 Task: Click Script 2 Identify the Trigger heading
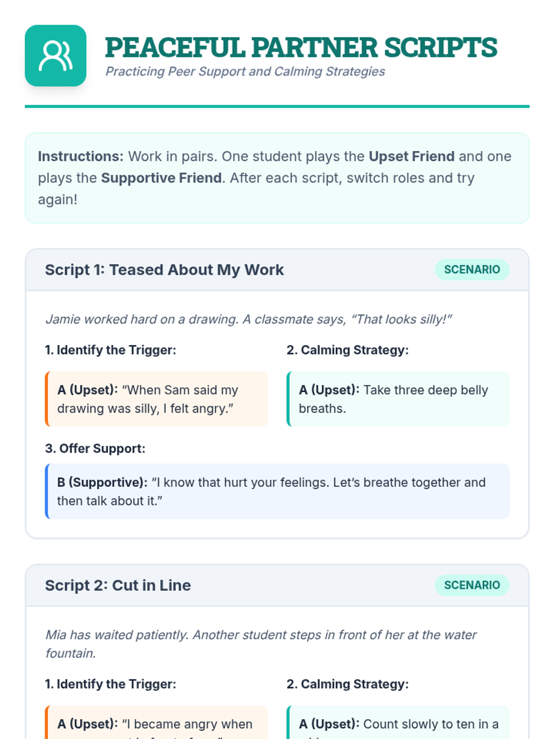pos(110,684)
